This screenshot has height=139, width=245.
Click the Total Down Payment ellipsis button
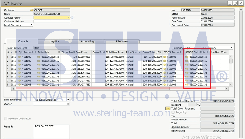[x=168, y=108]
